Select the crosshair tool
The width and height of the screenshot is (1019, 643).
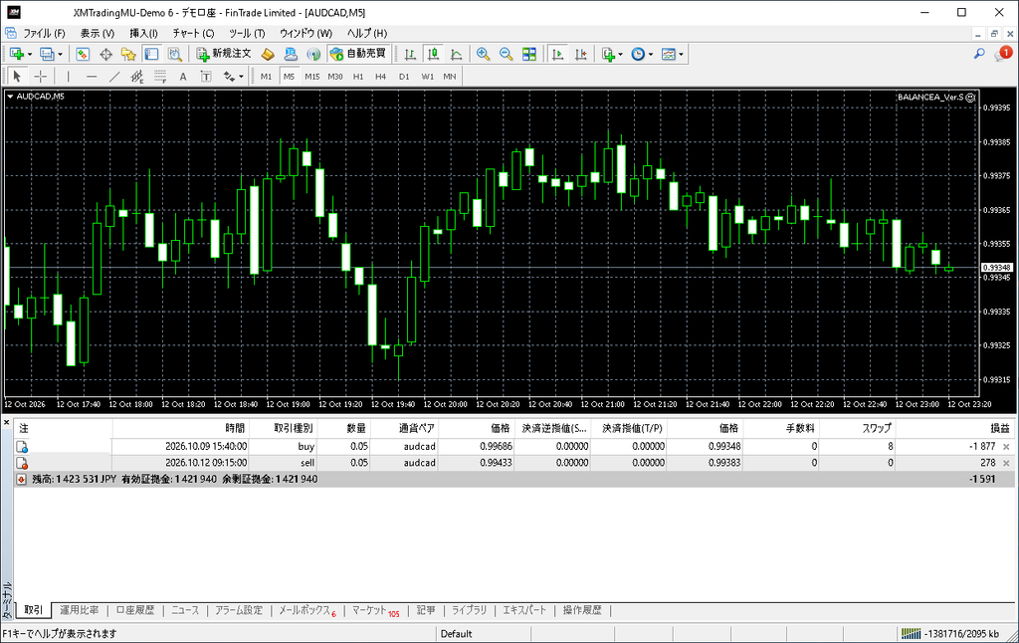click(x=40, y=77)
